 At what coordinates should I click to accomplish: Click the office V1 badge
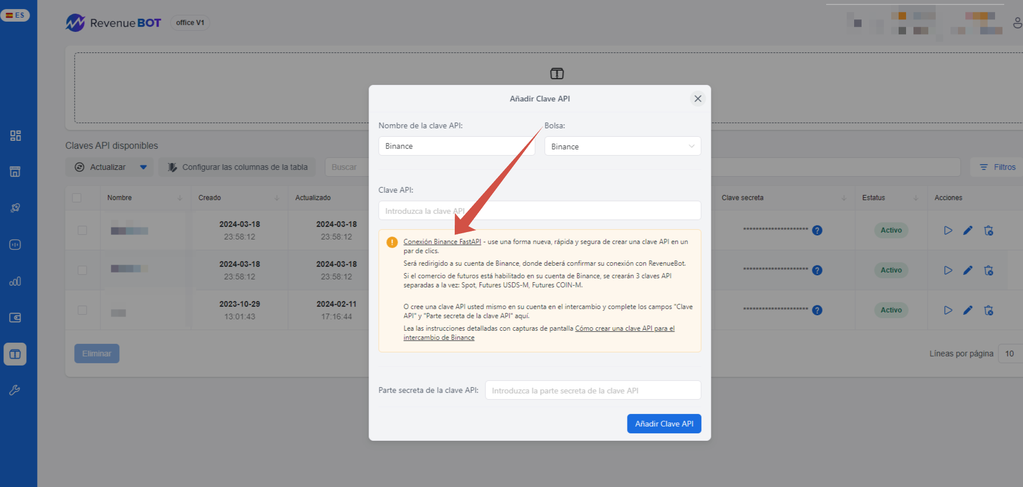190,23
